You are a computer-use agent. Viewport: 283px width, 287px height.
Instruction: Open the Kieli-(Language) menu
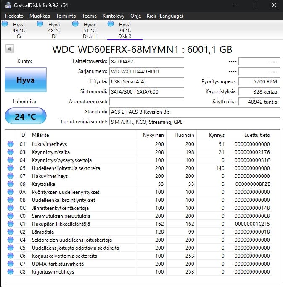165,16
